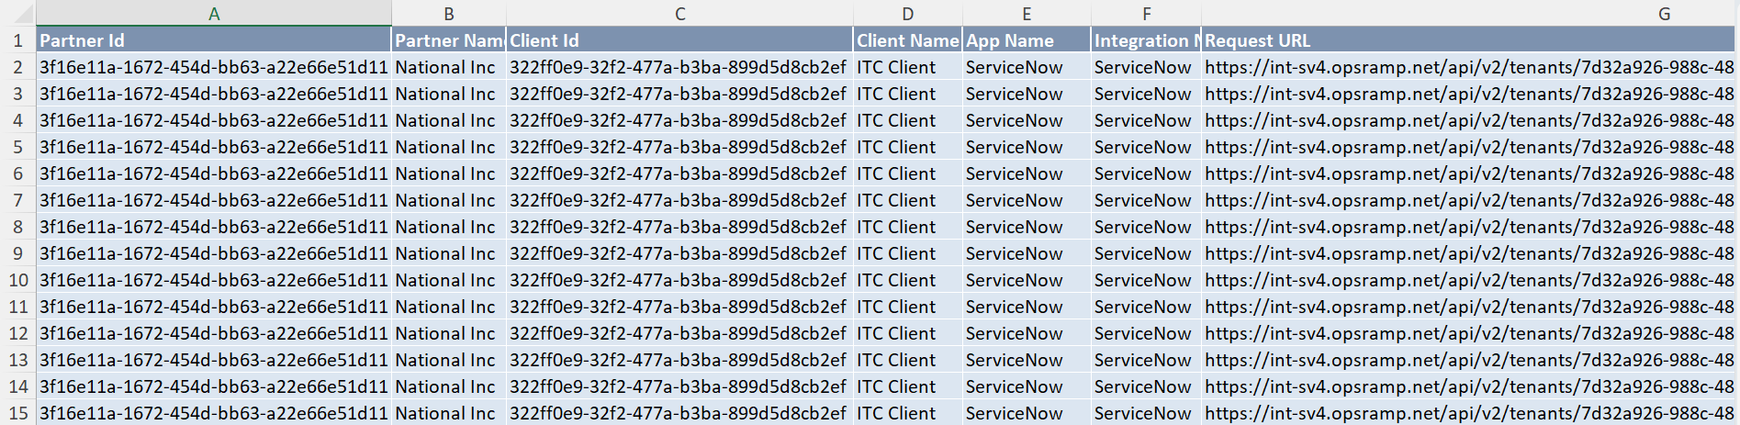Click the 'Client Id' header cell
1740x425 pixels.
click(x=679, y=40)
